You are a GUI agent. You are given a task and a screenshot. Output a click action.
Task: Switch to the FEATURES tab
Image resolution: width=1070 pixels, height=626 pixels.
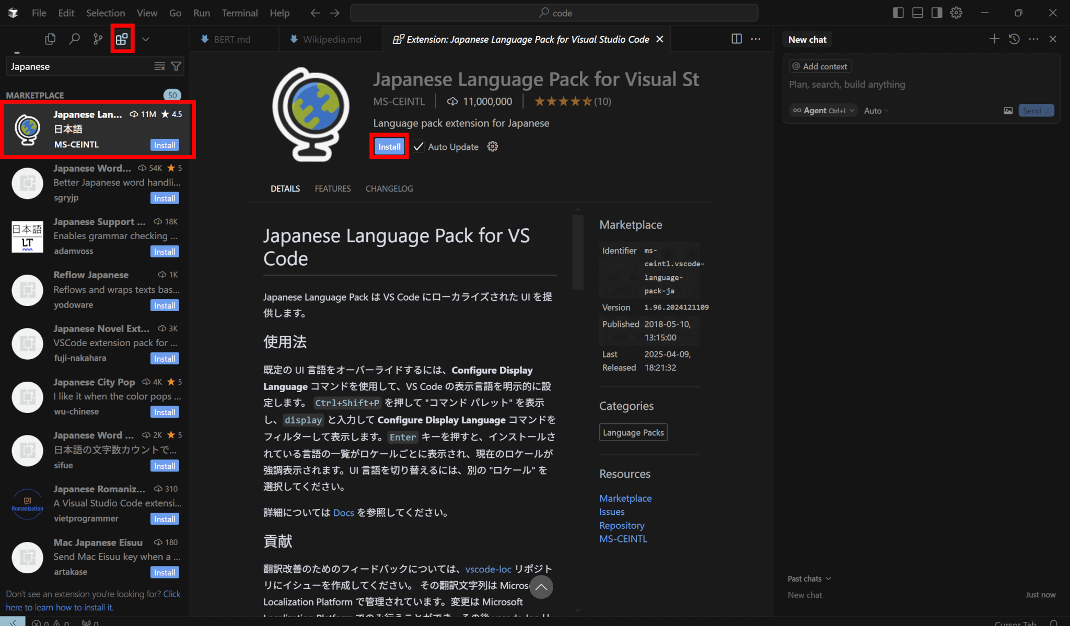(x=333, y=188)
